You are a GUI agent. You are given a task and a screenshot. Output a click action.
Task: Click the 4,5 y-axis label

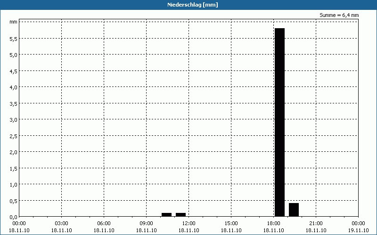pyautogui.click(x=13, y=71)
